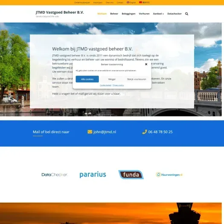Accept with Alle cookies button
This screenshot has width=224, height=224.
87,79
